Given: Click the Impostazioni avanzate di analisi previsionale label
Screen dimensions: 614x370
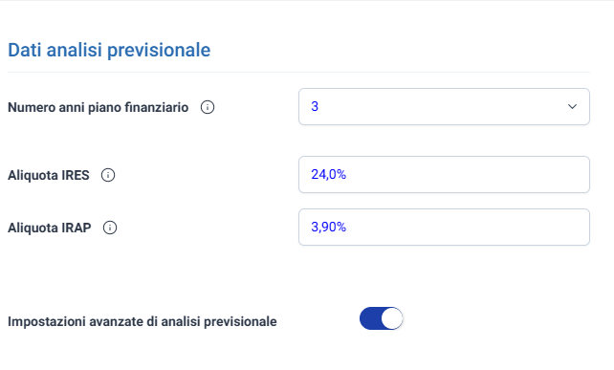Looking at the screenshot, I should pos(143,321).
